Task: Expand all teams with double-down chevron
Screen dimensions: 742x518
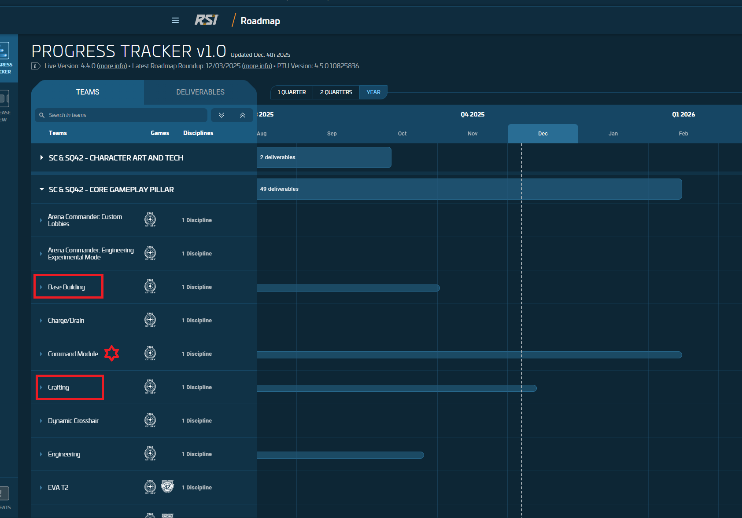Action: 221,115
